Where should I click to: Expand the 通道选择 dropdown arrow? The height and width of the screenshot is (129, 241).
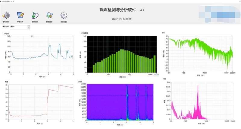click(29, 27)
